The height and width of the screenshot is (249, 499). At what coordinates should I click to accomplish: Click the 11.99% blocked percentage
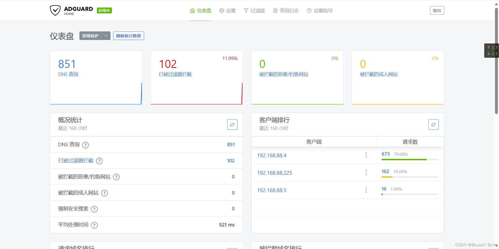(230, 58)
